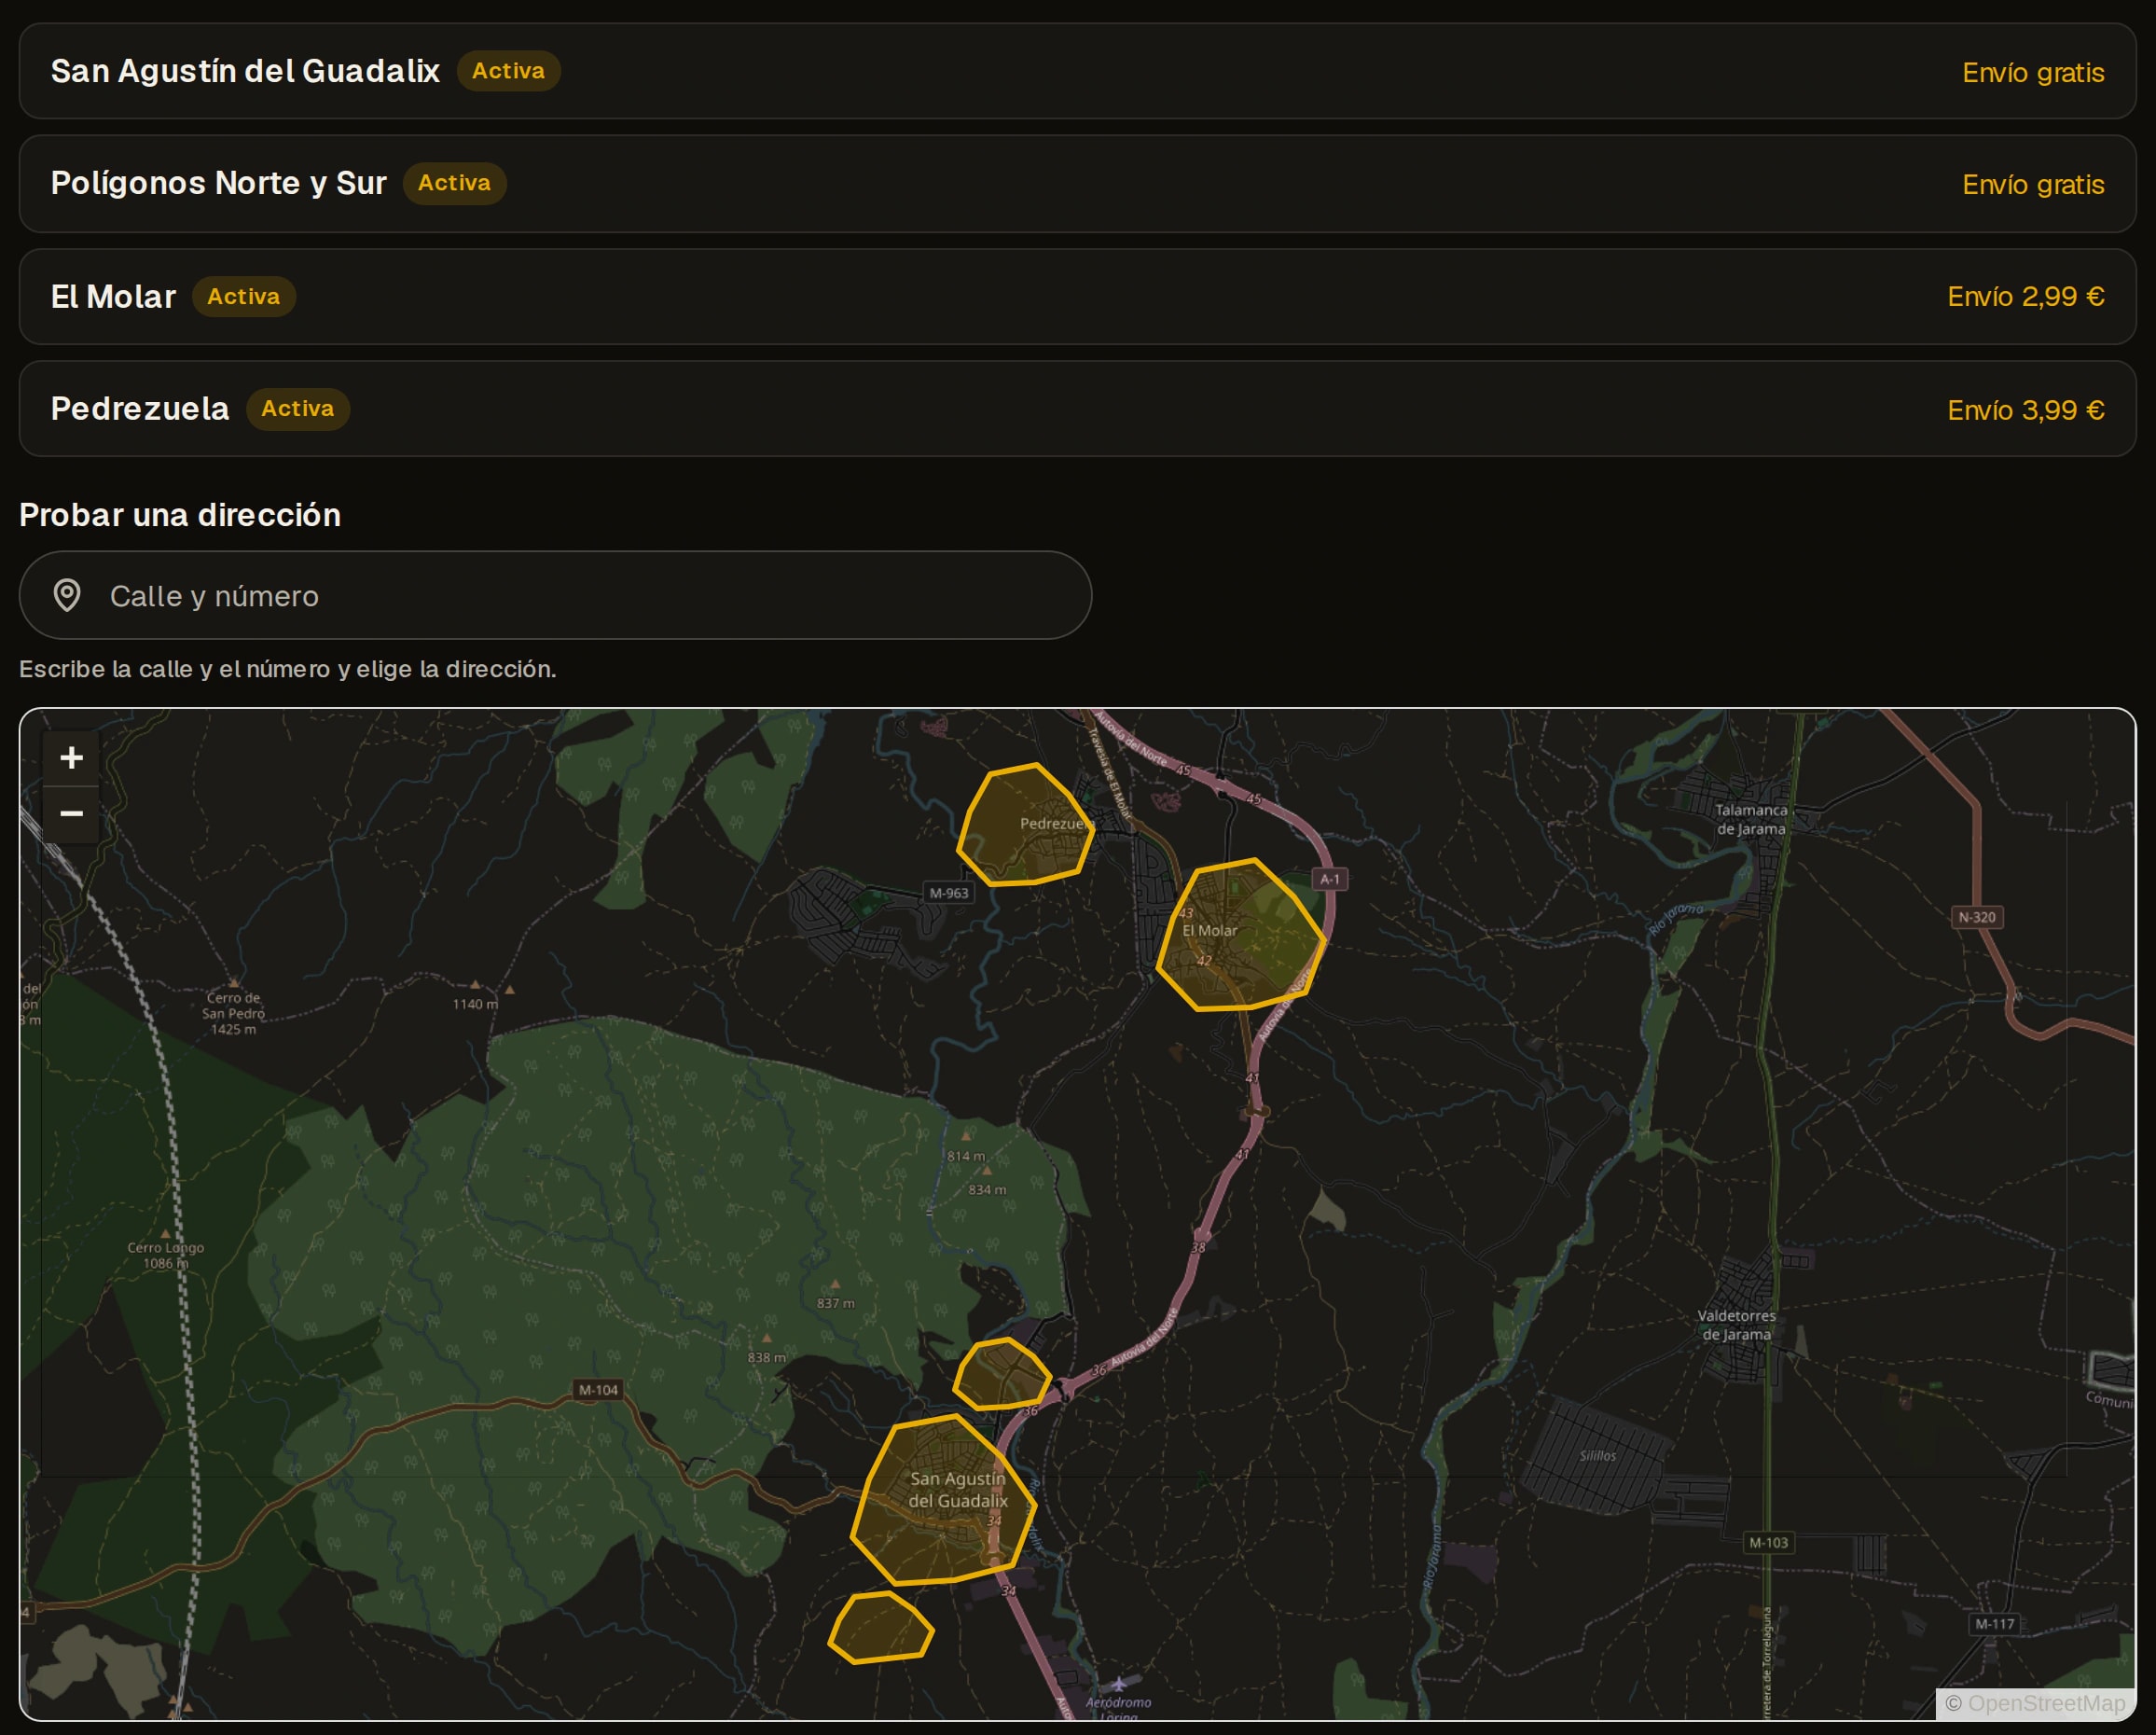Open the San Agustín del Guadalix zone card

(1077, 71)
